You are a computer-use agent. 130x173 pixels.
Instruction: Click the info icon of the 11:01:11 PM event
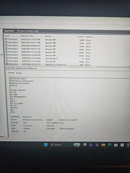(6, 42)
